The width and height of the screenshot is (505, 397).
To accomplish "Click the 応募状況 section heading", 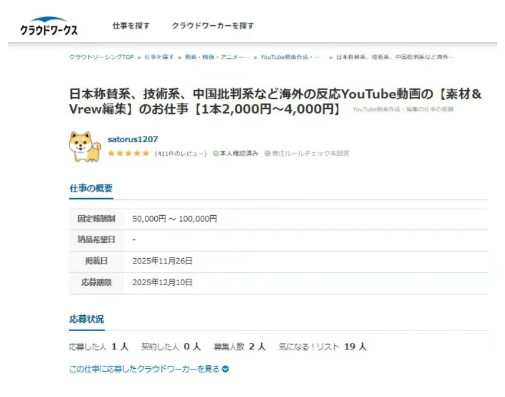I will (87, 319).
